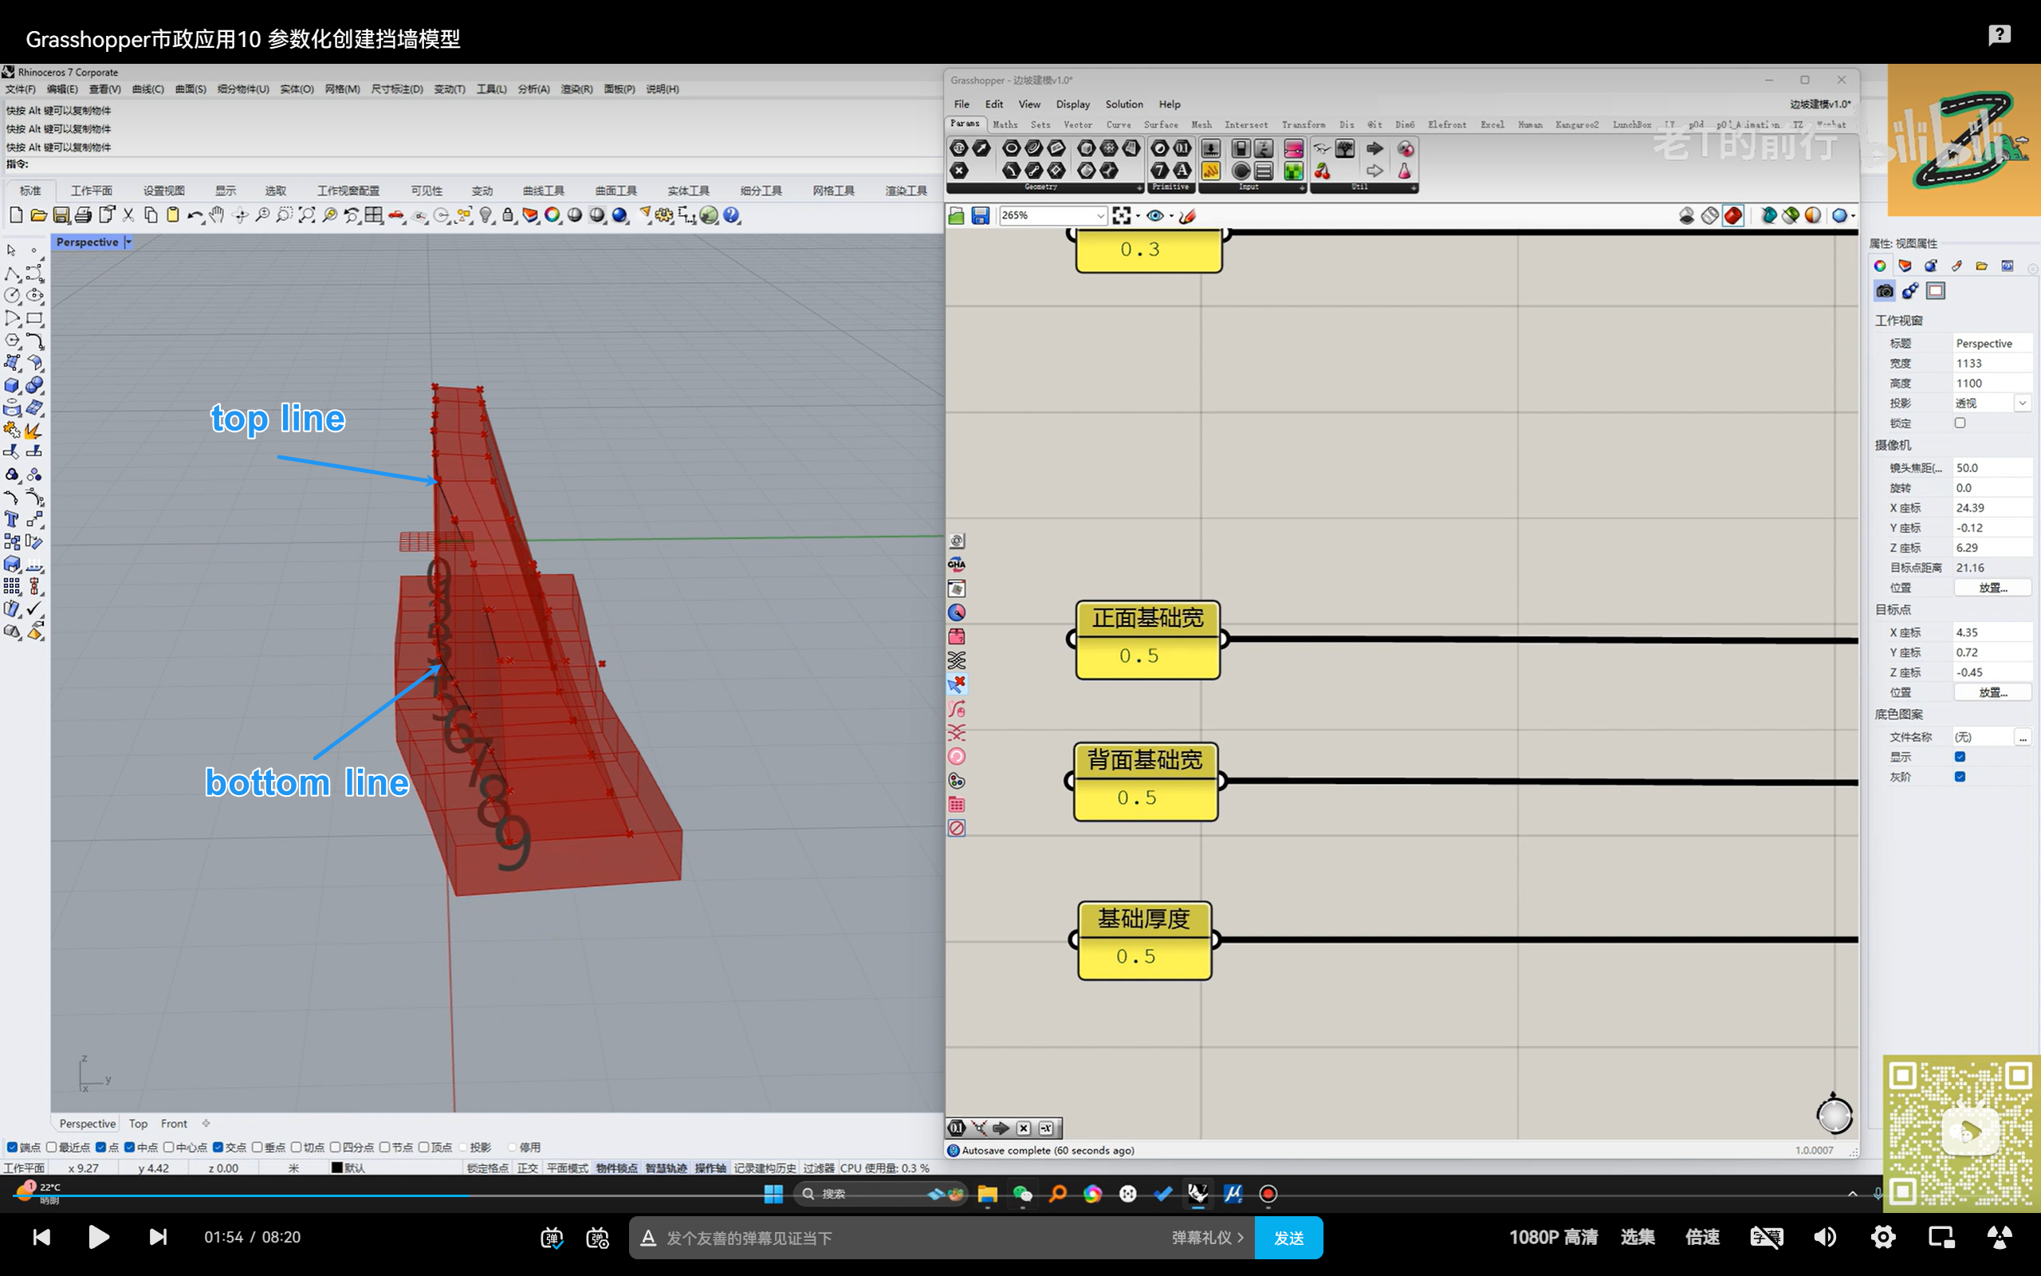Click the 发送 send button
The width and height of the screenshot is (2041, 1276).
(x=1288, y=1237)
